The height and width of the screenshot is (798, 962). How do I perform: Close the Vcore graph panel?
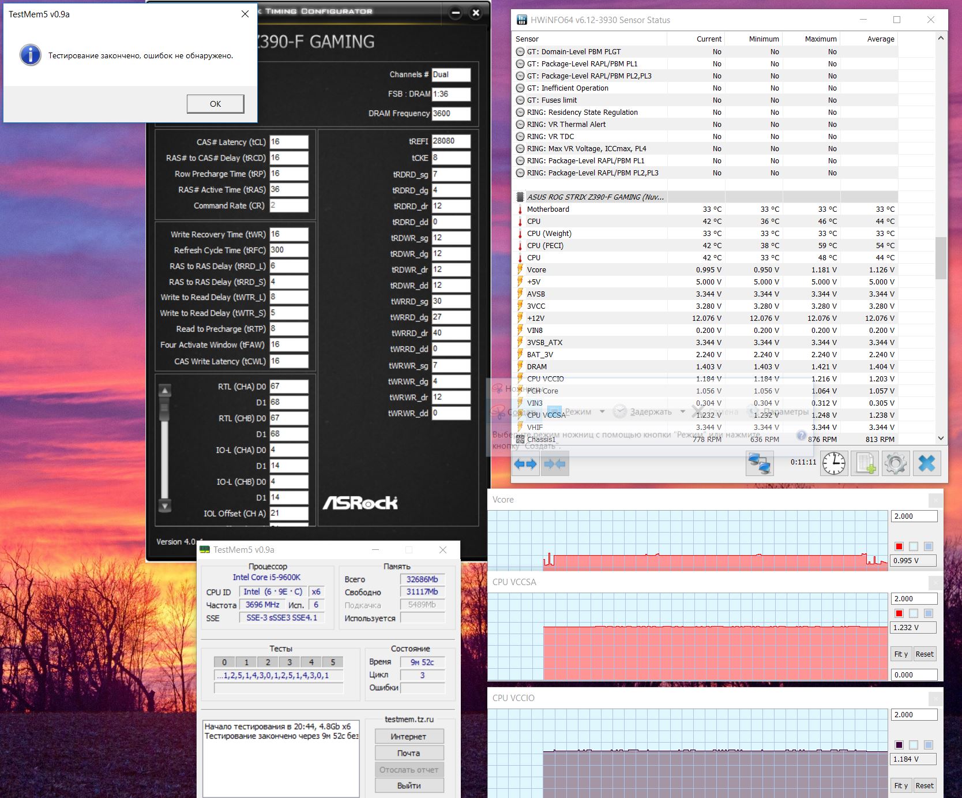coord(935,500)
